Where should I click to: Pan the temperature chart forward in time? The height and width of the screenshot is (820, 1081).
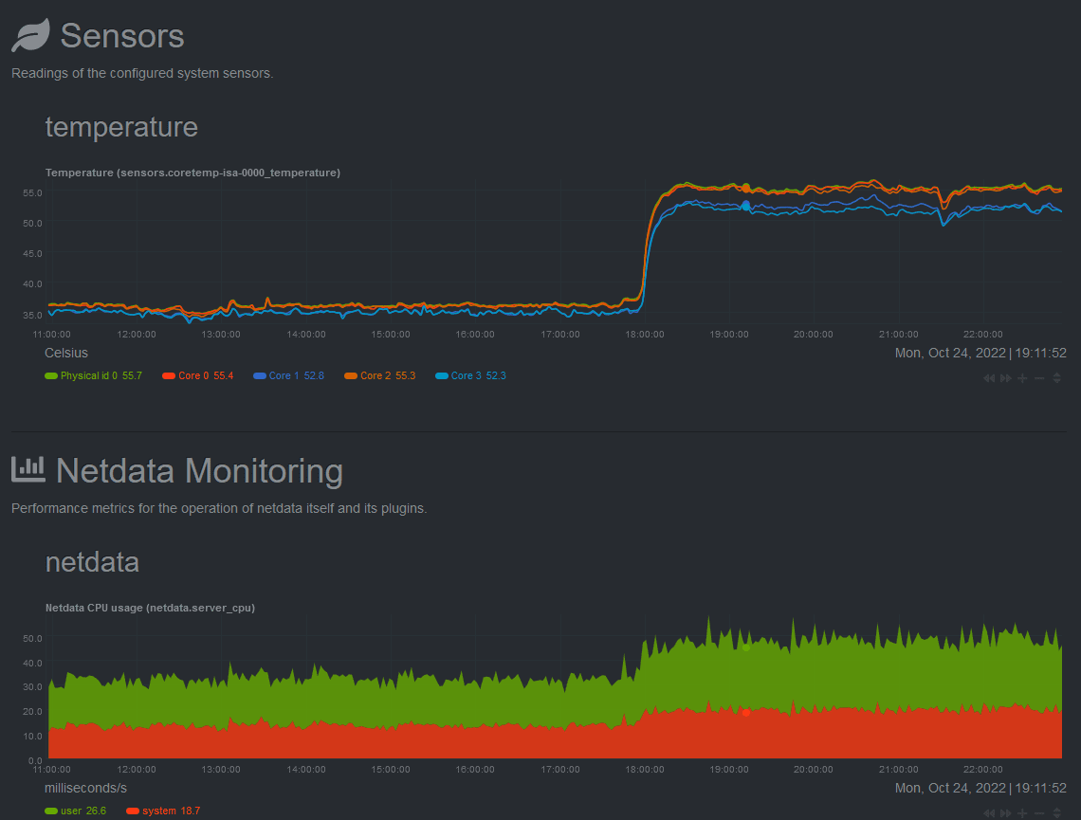click(1006, 378)
